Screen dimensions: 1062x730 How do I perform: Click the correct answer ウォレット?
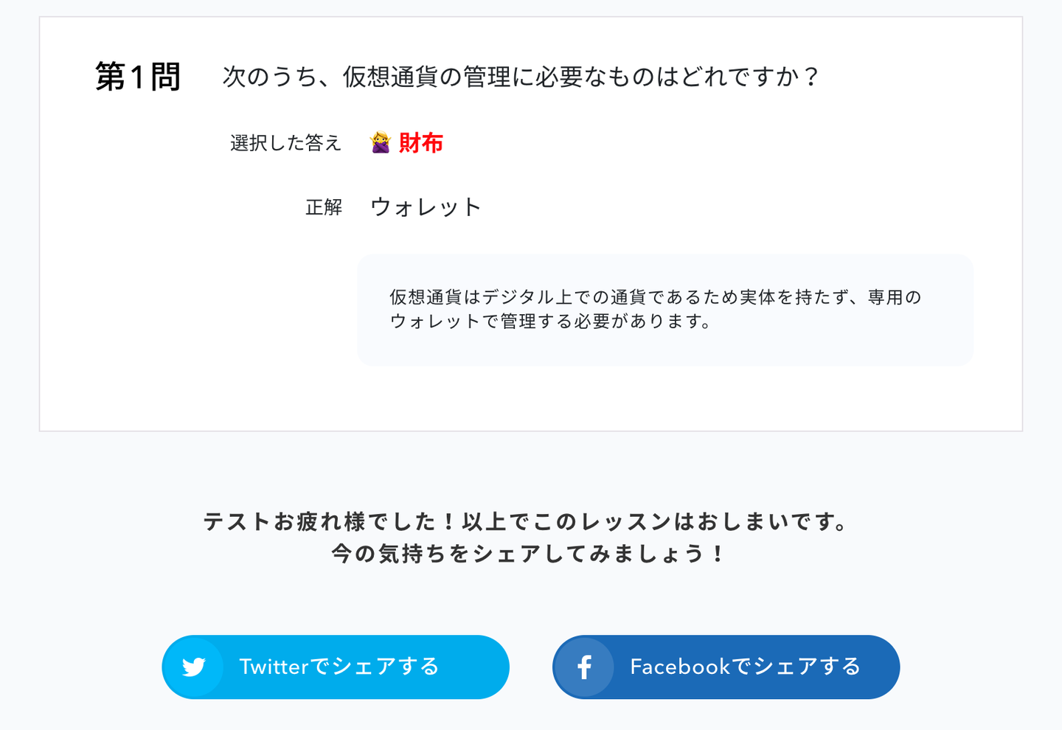point(426,207)
